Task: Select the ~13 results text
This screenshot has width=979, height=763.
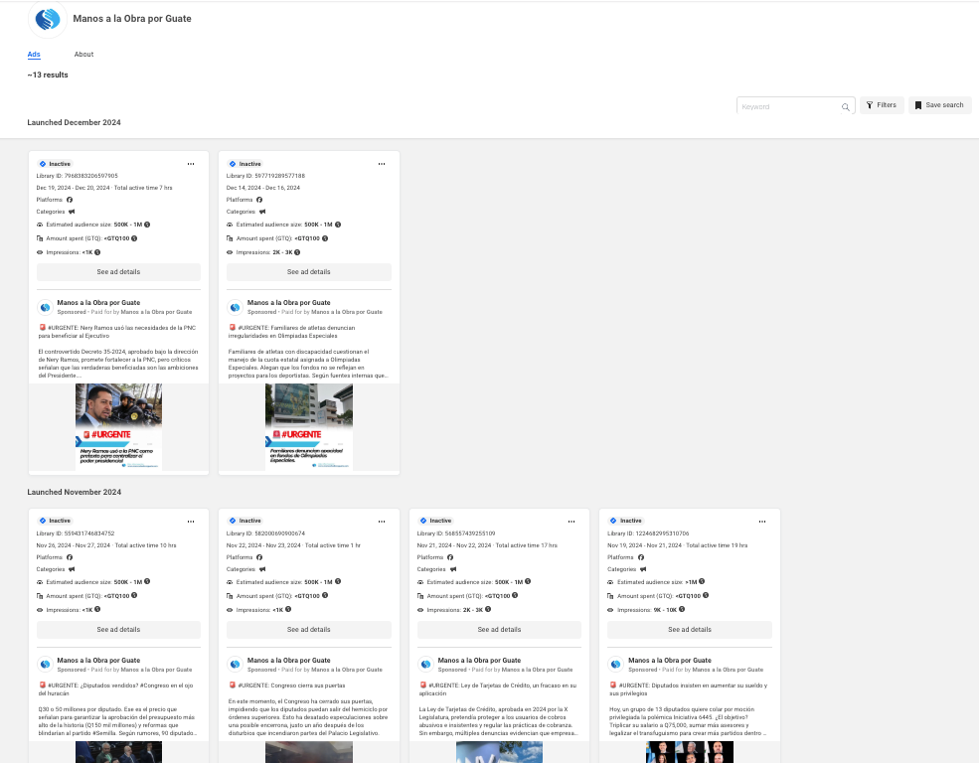Action: pos(48,75)
